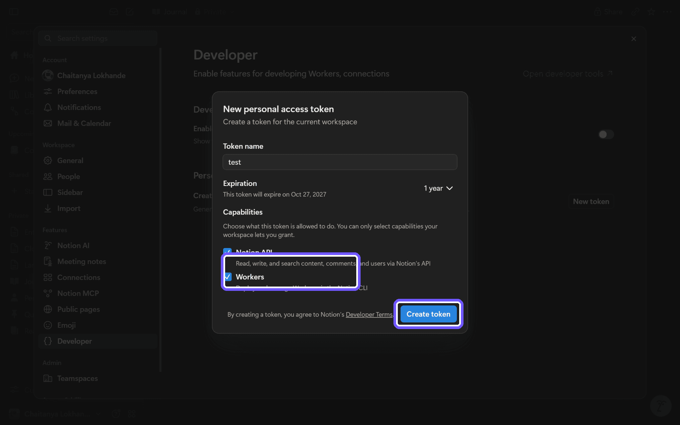
Task: Click the Notion AI floating button
Action: tap(661, 405)
